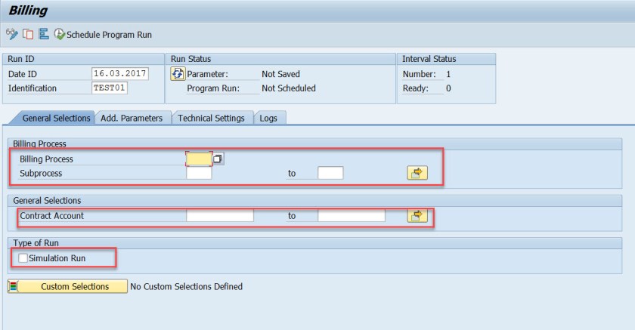Open the Technical Settings tab

coord(211,118)
